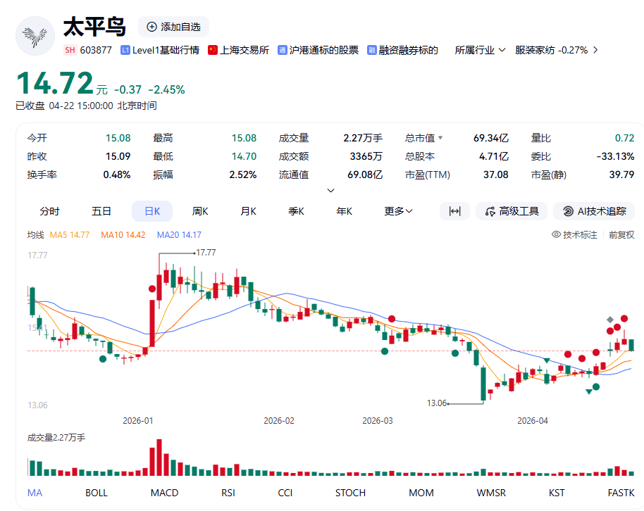
Task: Select the STOCH indicator
Action: 350,493
